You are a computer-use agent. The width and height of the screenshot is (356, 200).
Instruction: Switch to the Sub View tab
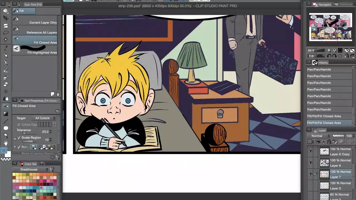[x=343, y=4]
